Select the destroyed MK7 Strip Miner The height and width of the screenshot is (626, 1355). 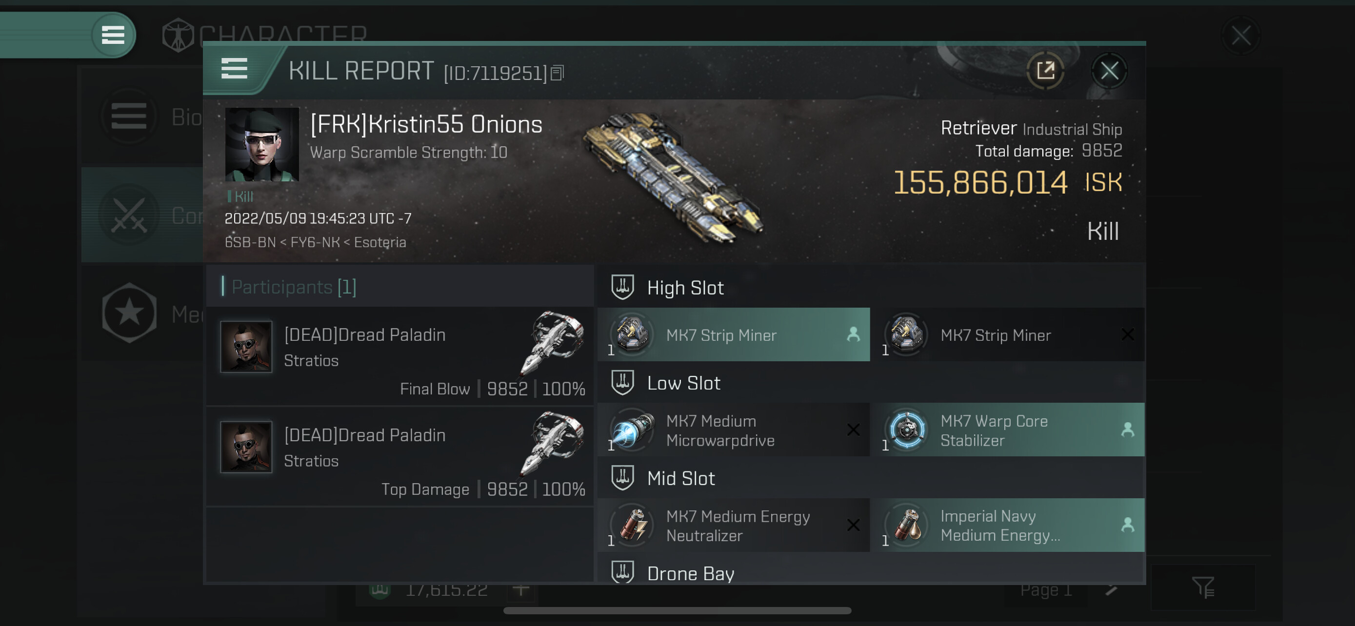tap(1007, 335)
